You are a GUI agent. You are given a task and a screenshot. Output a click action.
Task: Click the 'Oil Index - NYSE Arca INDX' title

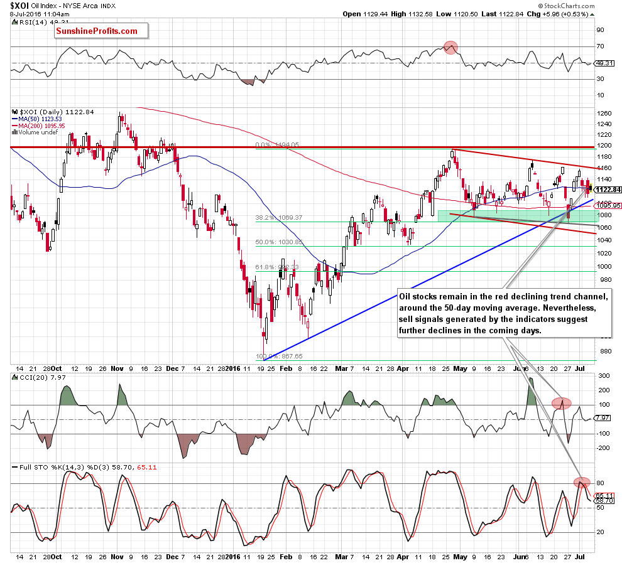pos(74,6)
